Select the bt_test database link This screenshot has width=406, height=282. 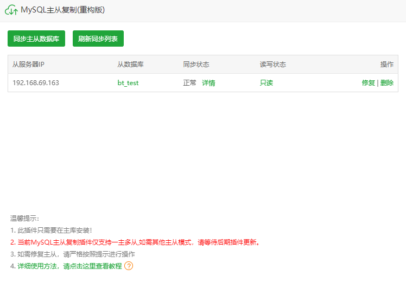click(128, 83)
